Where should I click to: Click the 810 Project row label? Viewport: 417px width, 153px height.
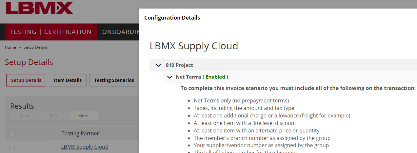pyautogui.click(x=179, y=65)
